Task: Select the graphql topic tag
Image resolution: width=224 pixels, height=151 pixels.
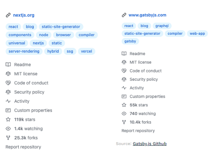Action: [162, 26]
